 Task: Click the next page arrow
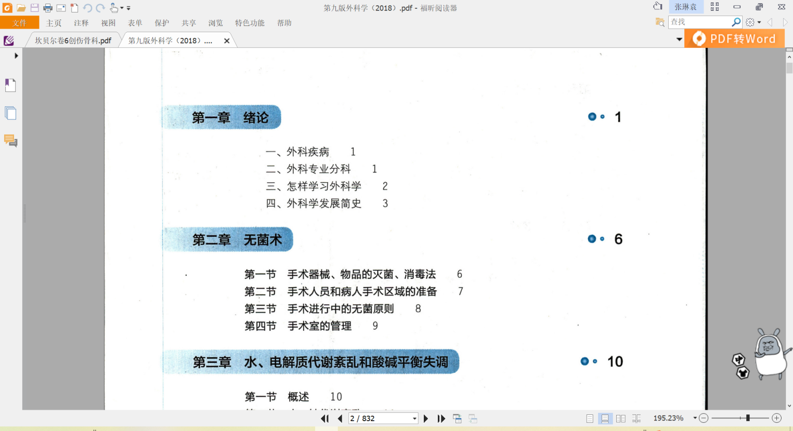(426, 419)
